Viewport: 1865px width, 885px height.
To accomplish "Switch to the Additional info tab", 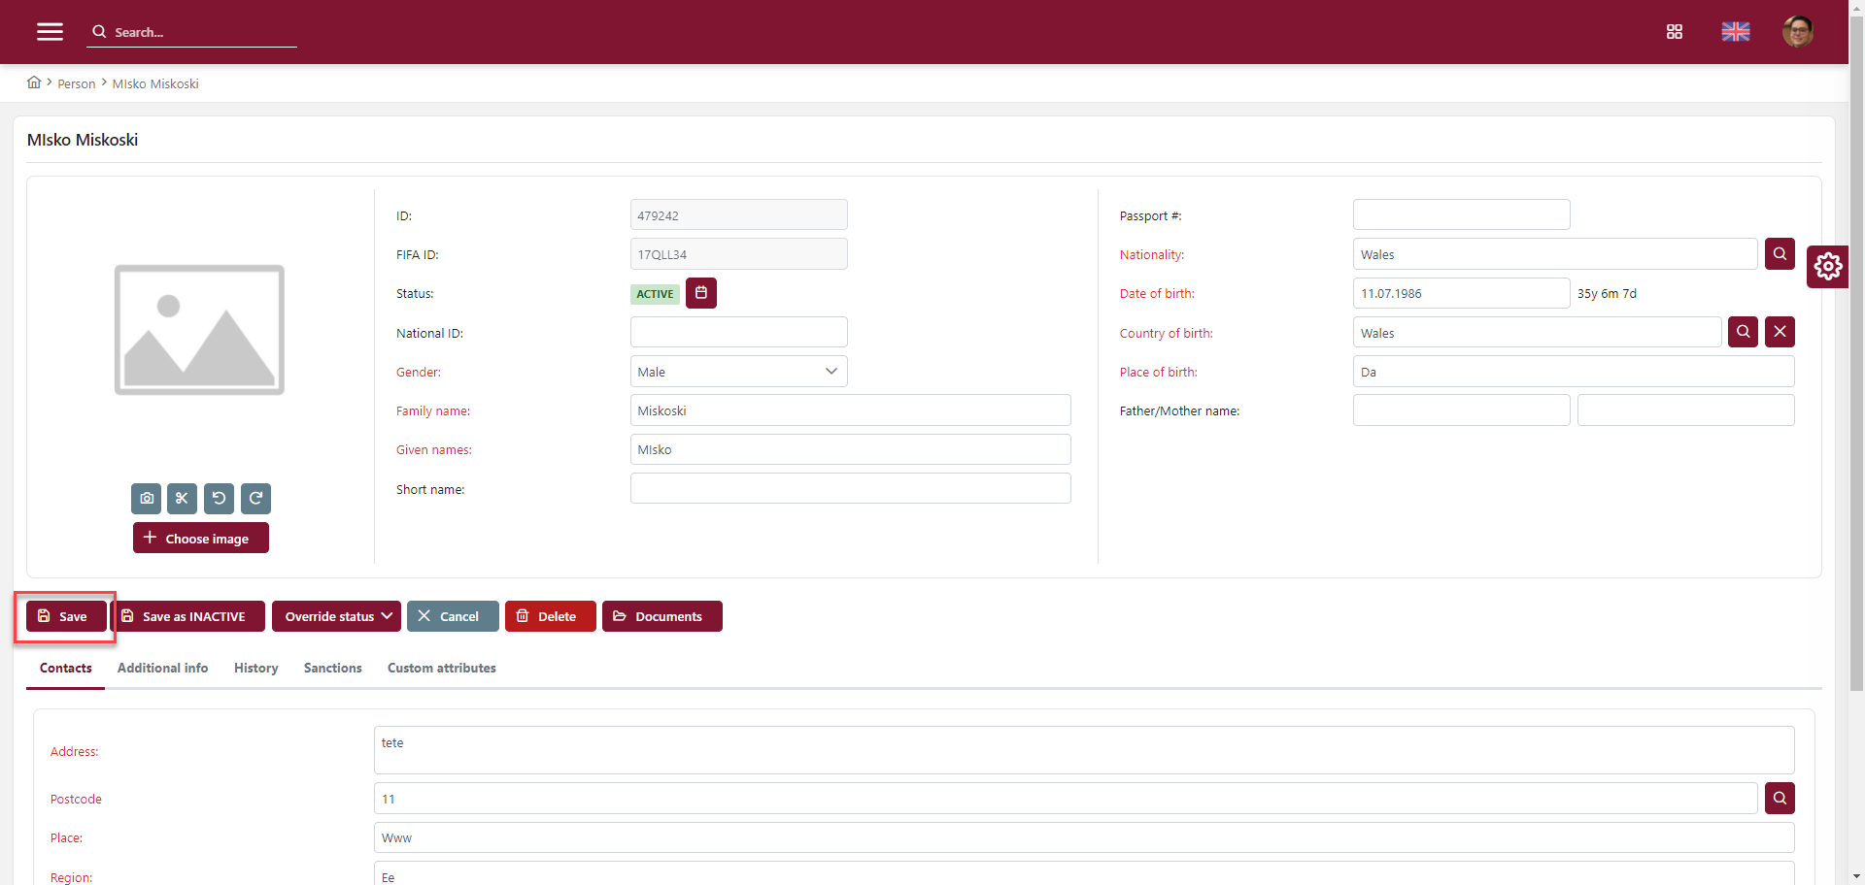I will (162, 668).
